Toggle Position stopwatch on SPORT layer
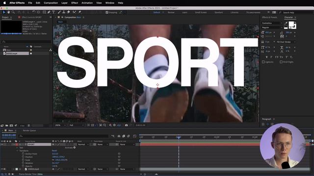Viewport: 314px width, 176px height. tap(23, 157)
